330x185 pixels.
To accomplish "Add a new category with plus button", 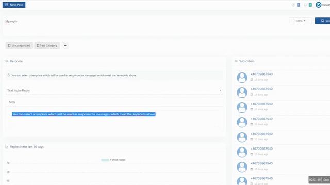I will tap(65, 45).
